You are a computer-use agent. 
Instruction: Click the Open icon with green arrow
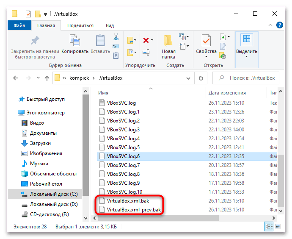[x=223, y=37]
